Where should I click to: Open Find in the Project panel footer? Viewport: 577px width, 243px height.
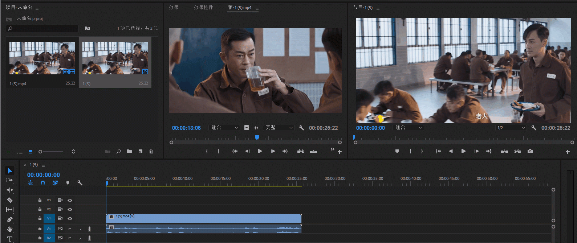click(x=119, y=152)
